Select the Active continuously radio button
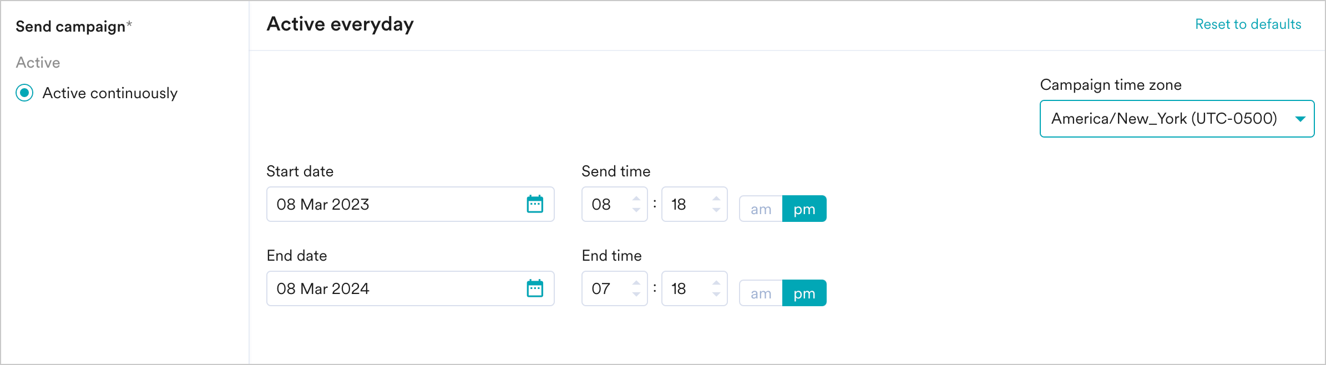The width and height of the screenshot is (1326, 365). (x=24, y=93)
